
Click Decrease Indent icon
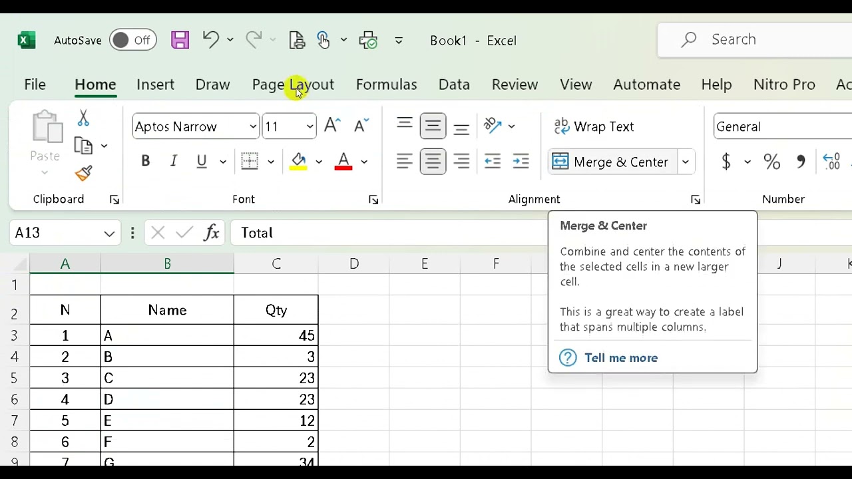pos(493,161)
